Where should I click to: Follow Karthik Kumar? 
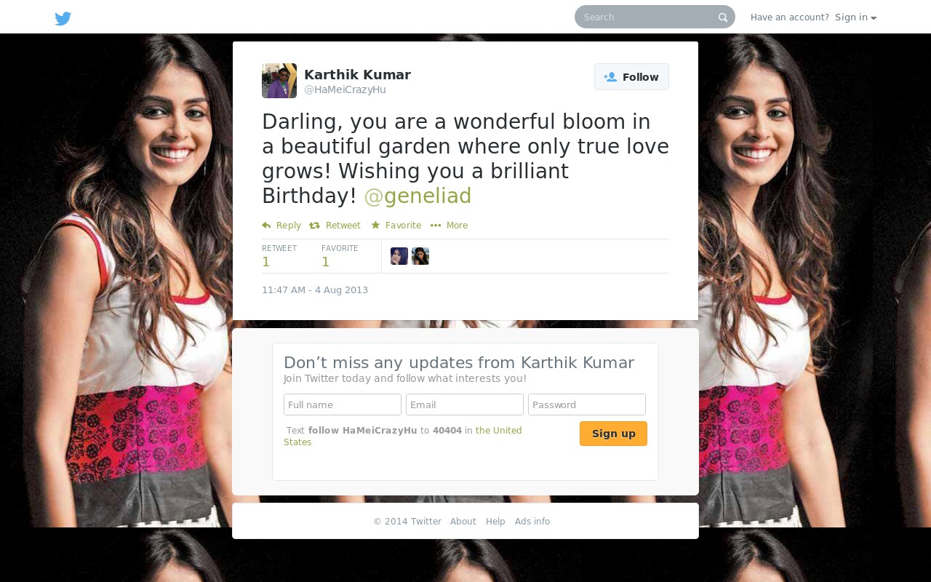[631, 77]
